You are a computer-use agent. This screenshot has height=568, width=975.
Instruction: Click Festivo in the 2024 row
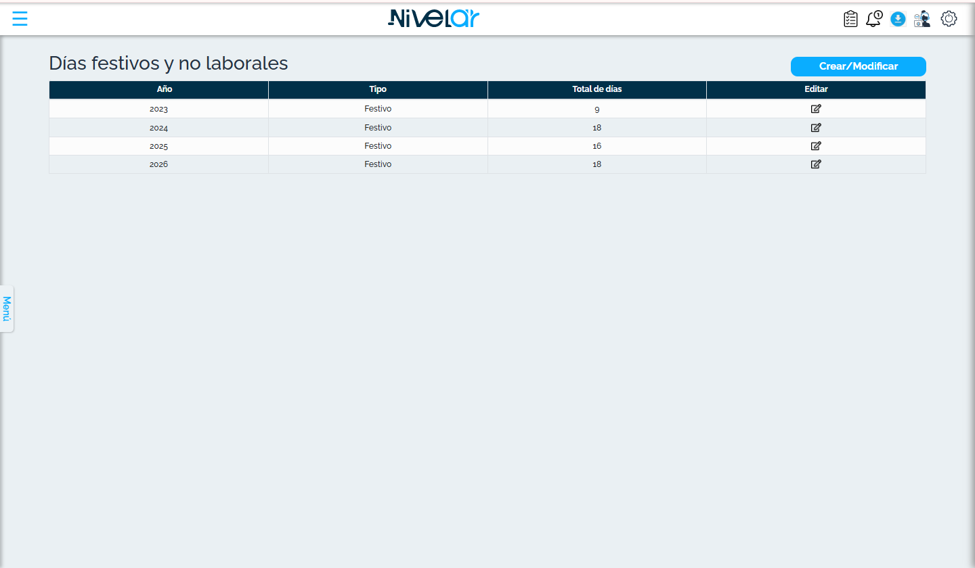tap(378, 127)
